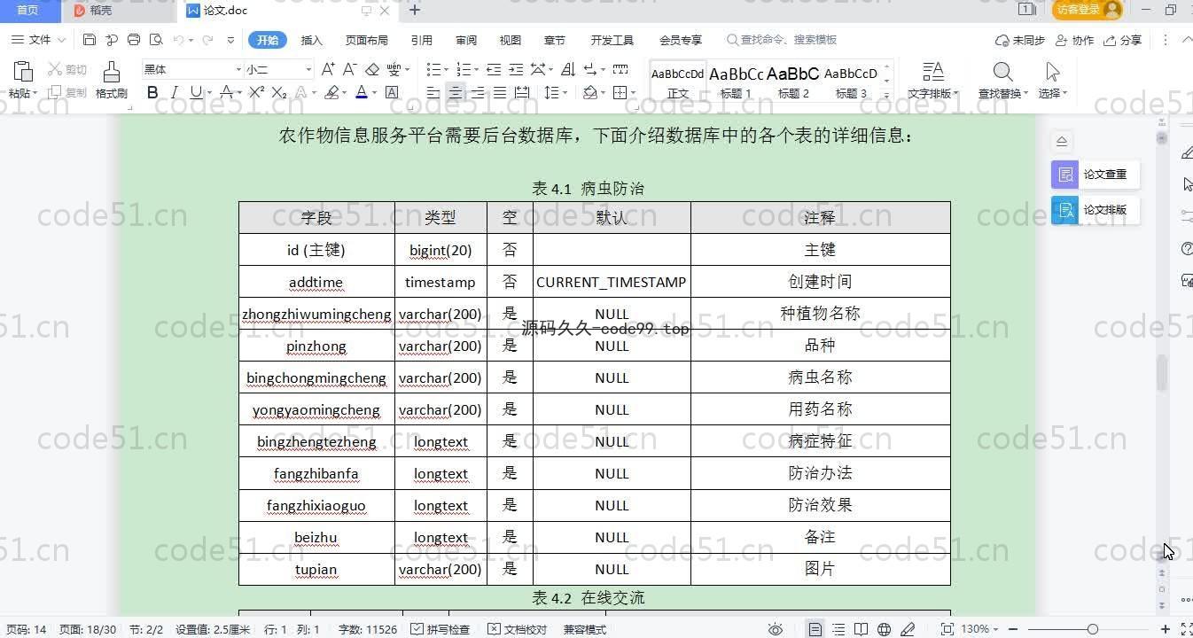1193x638 pixels.
Task: Click the Cut (剪切) scissors icon
Action: tap(55, 69)
